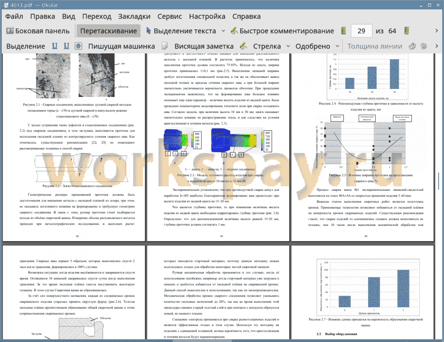This screenshot has height=342, width=444.
Task: Click the page number field showing 29
Action: (x=361, y=31)
